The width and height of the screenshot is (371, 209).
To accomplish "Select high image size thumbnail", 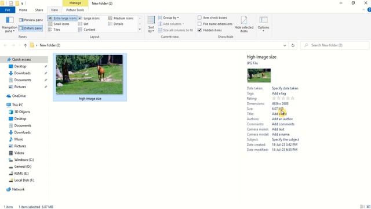I will (90, 77).
